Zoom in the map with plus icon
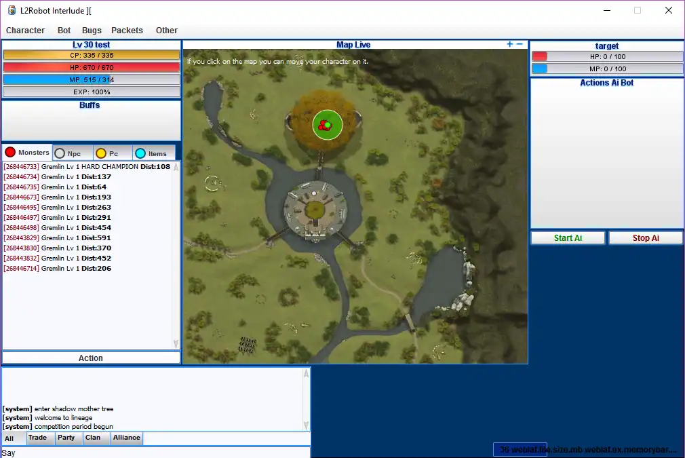The width and height of the screenshot is (685, 458). pyautogui.click(x=510, y=44)
